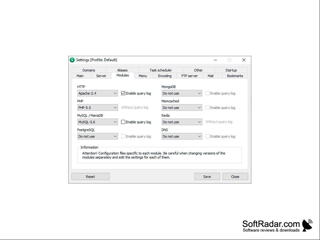Click the Redis label

pos(165,115)
